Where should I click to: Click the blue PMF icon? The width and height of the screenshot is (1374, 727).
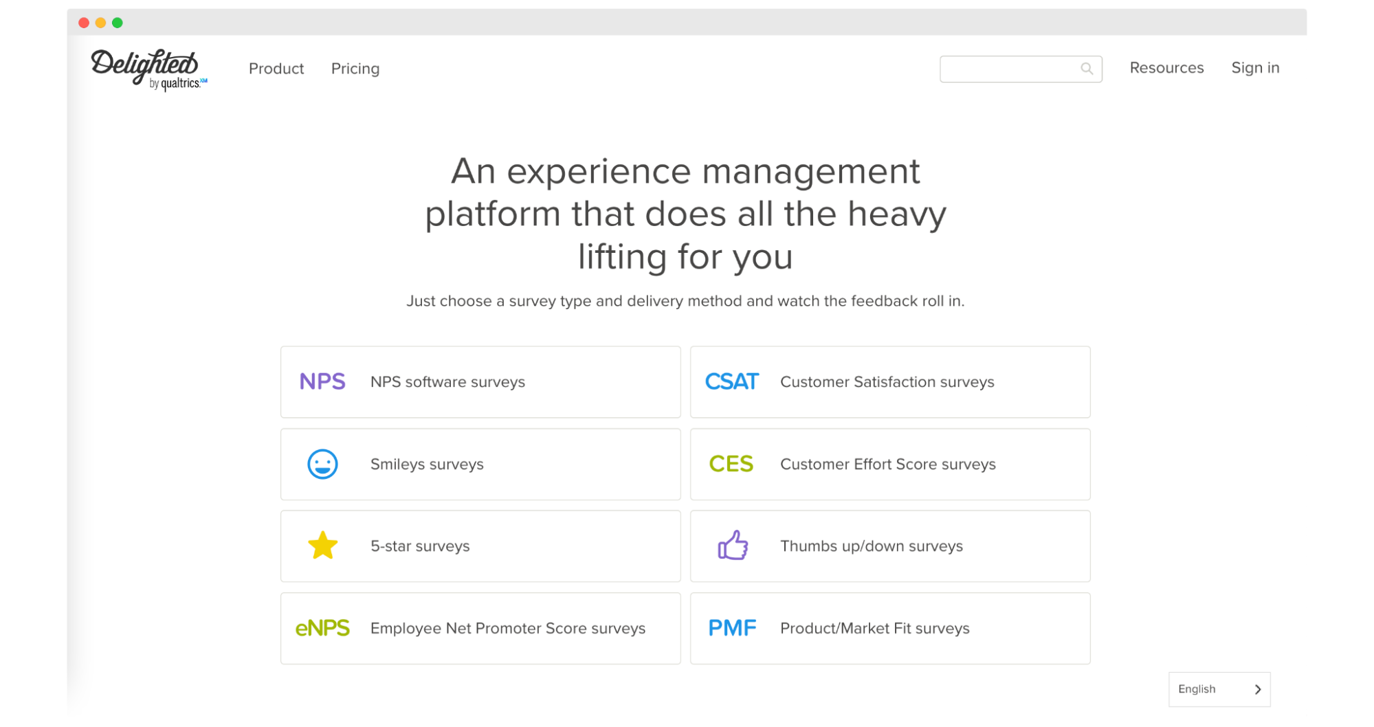tap(732, 628)
